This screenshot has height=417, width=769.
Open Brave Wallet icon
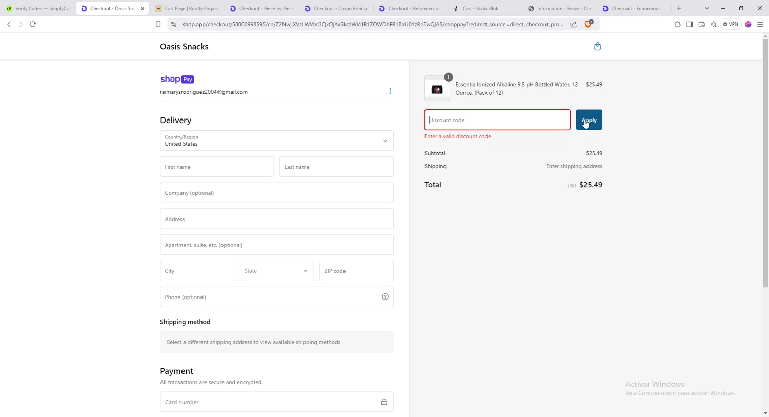coord(701,24)
